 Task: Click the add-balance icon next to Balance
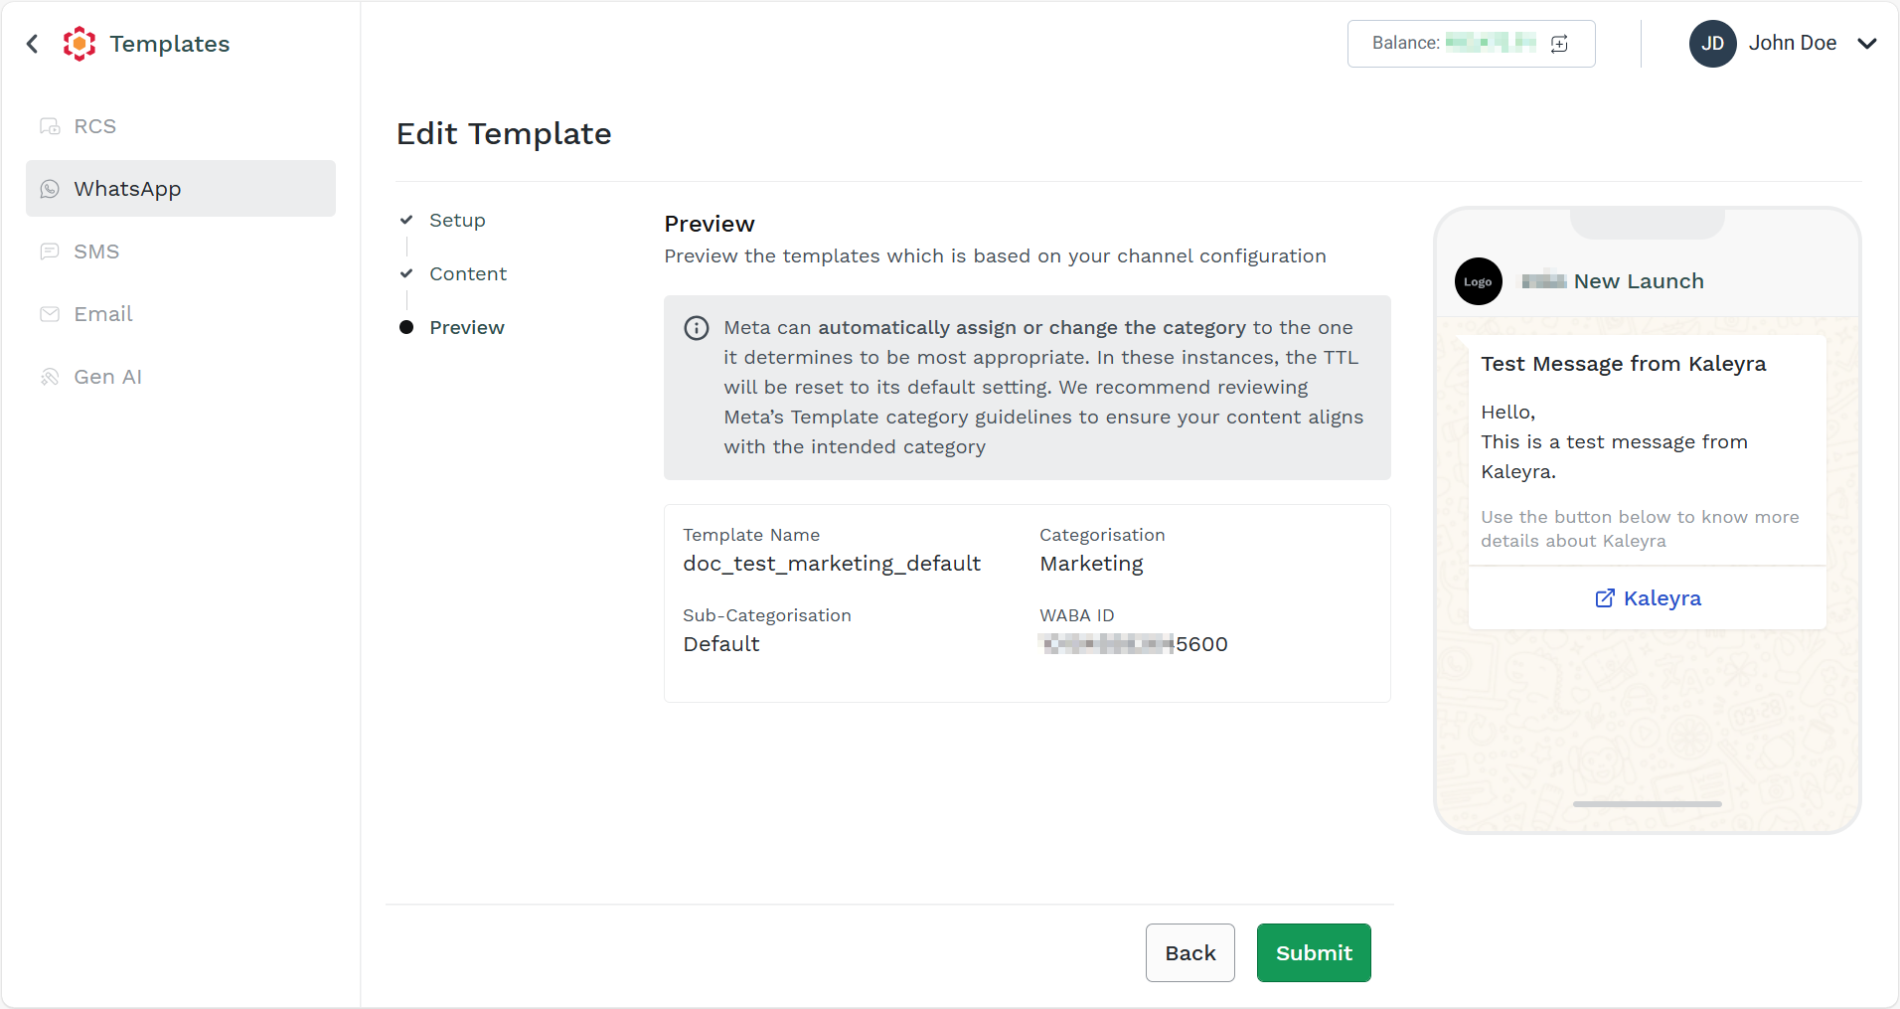(x=1559, y=44)
